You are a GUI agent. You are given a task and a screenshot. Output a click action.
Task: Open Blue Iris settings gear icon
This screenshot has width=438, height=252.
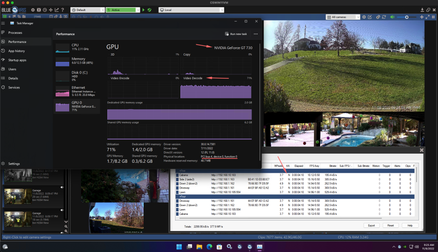tap(33, 10)
